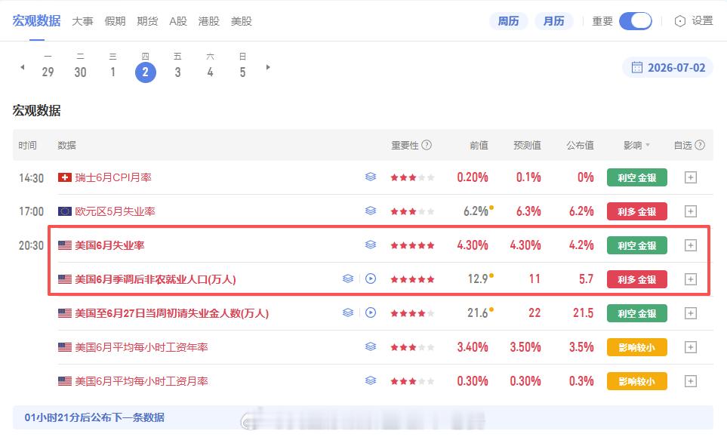The height and width of the screenshot is (437, 727).
Task: Open 美国6月平均每小时工资年率 link
Action: (141, 347)
